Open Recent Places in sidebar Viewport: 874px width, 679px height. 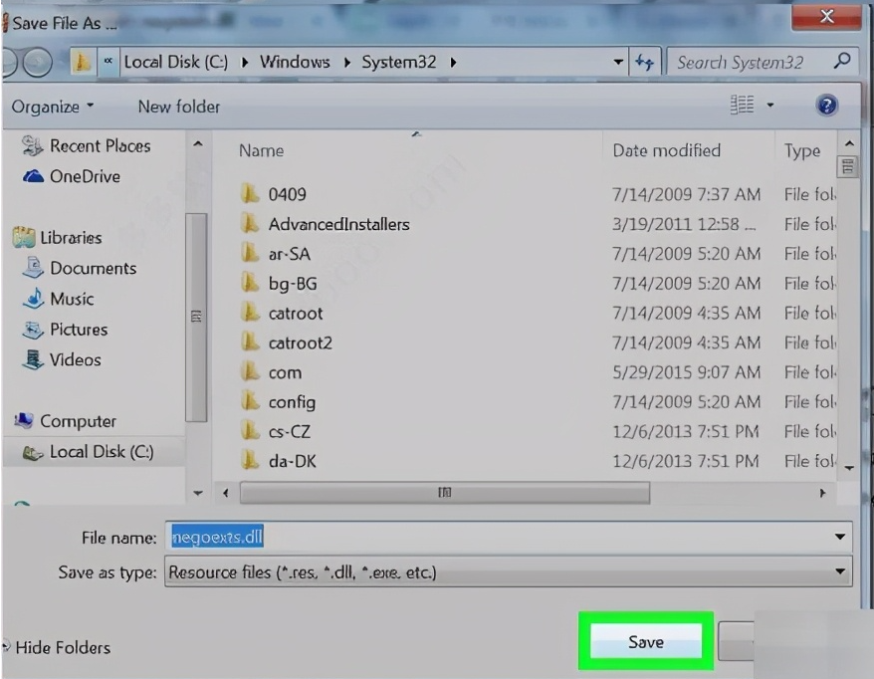(100, 145)
